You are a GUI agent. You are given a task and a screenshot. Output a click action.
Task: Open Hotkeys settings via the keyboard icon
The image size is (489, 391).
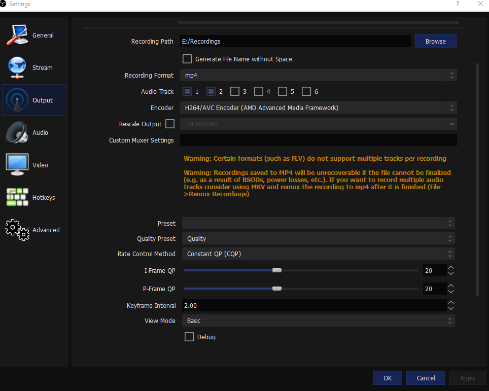click(17, 197)
